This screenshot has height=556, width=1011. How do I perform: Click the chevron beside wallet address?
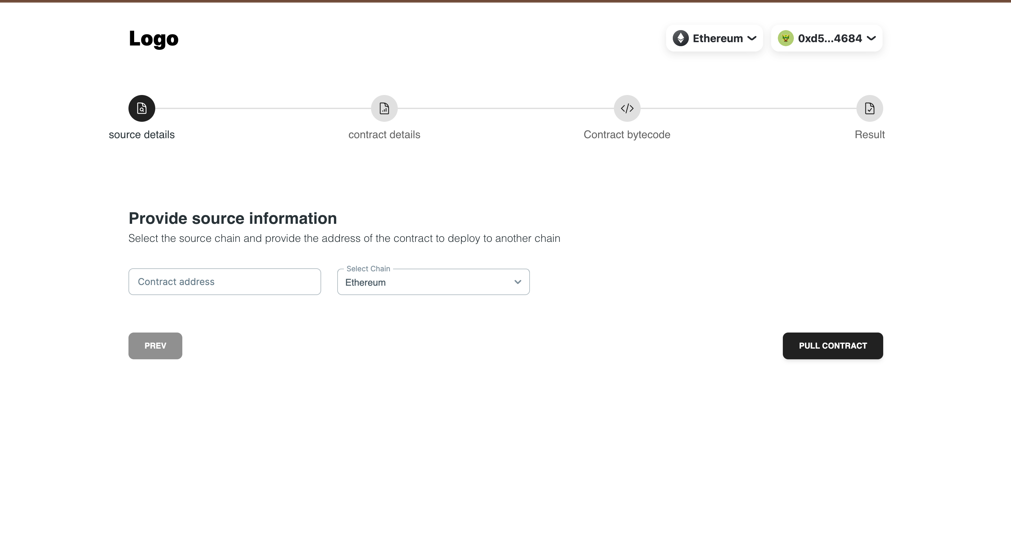pos(871,38)
